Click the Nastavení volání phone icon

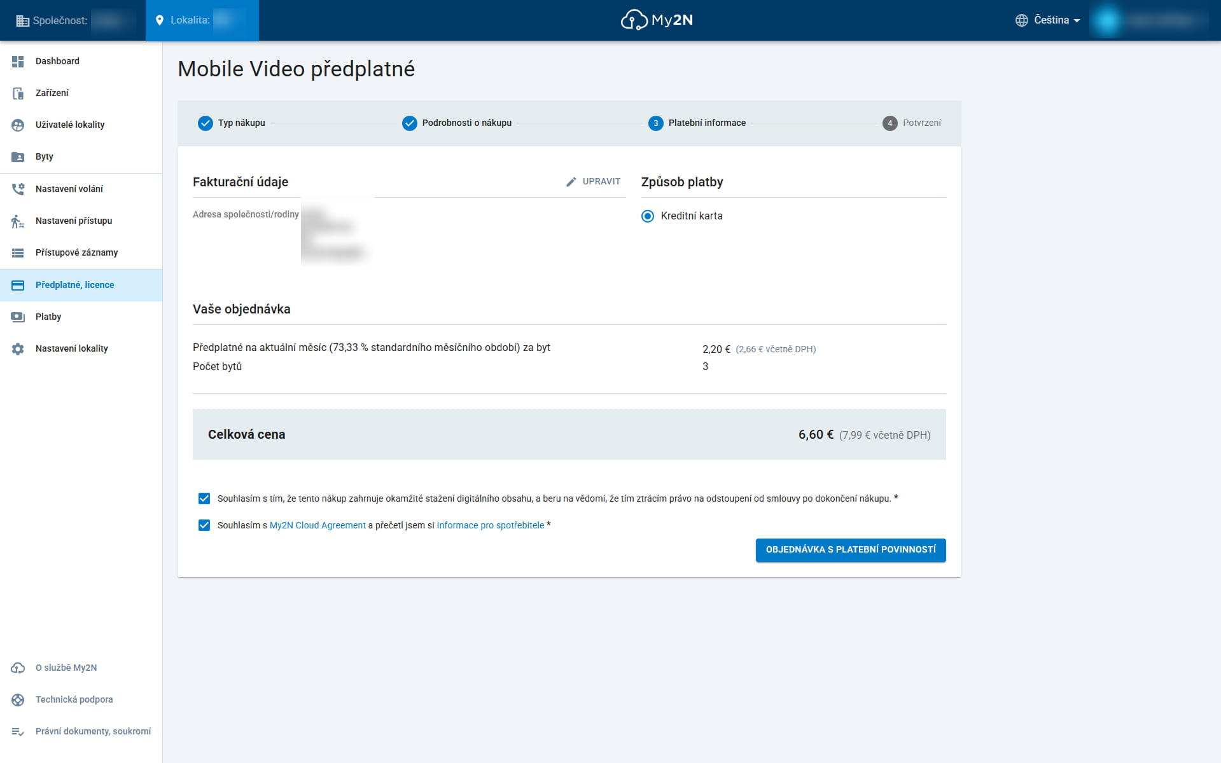(x=18, y=189)
